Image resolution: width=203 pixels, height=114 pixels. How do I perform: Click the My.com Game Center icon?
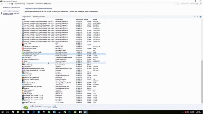tap(23, 48)
